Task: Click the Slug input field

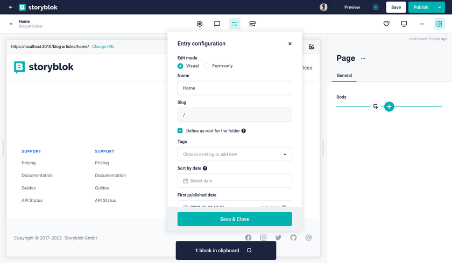Action: coord(235,115)
